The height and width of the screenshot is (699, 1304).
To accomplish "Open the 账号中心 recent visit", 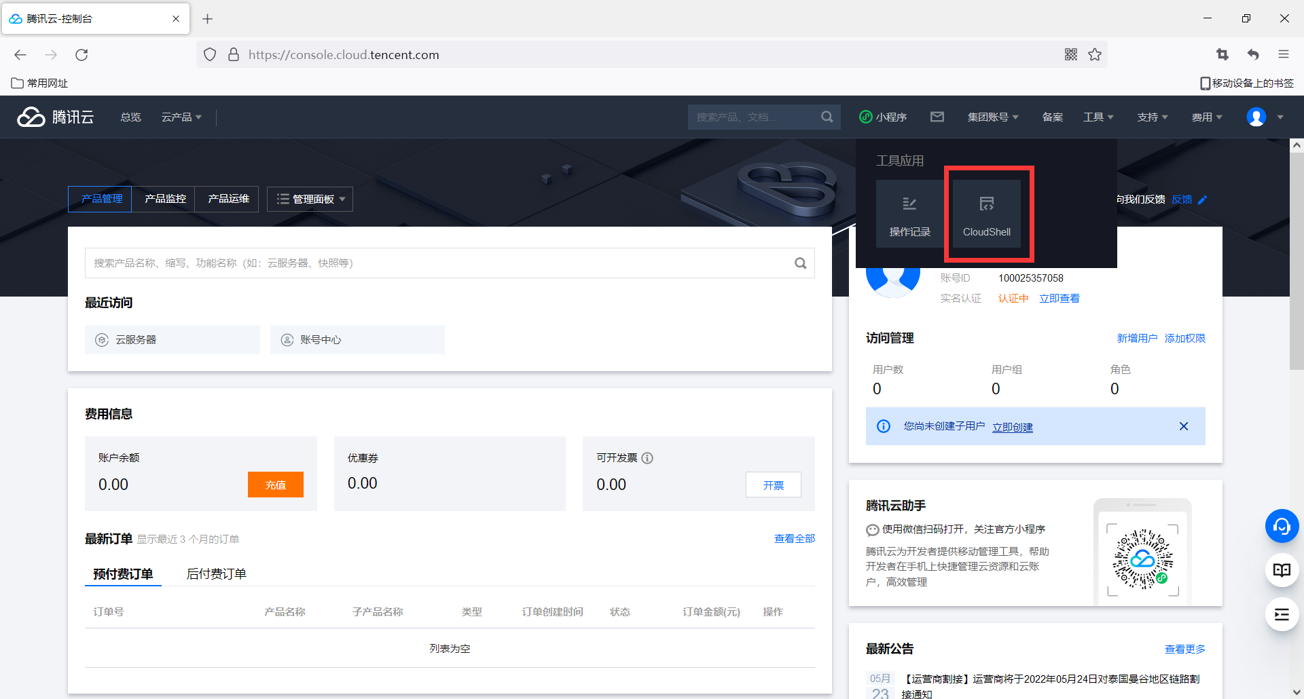I will [x=357, y=339].
